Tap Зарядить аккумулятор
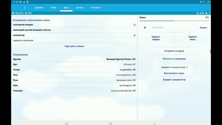Viewport: 222px width, 125px height. click(x=174, y=80)
